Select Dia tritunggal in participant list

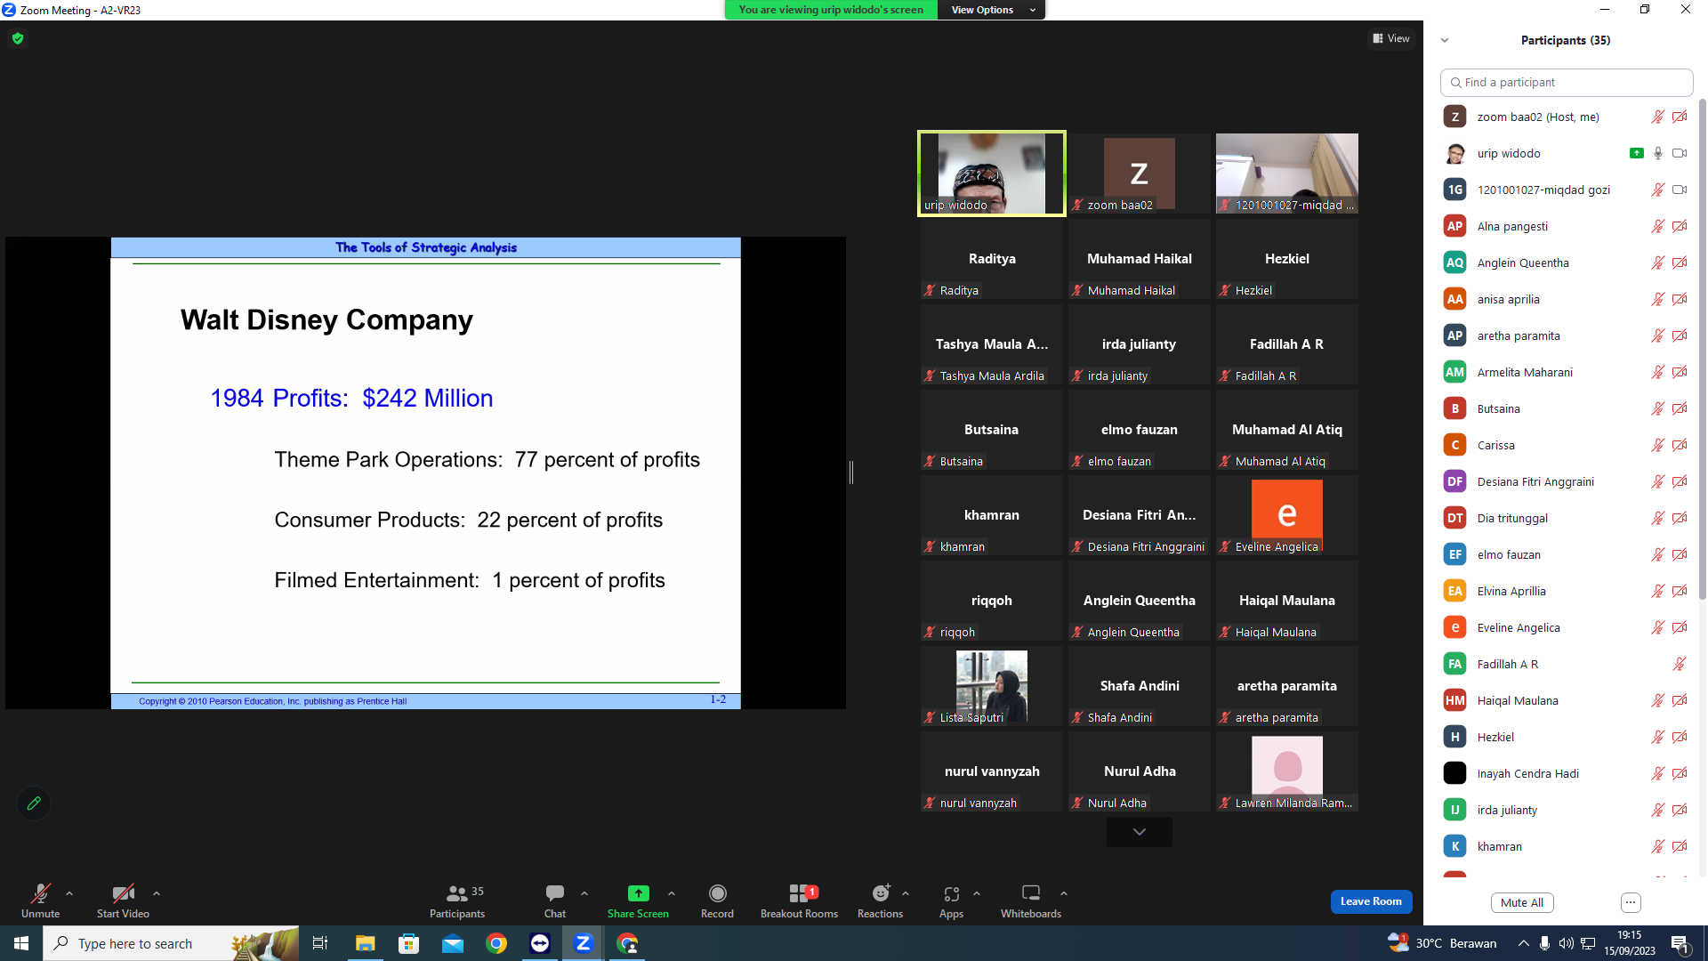click(x=1567, y=518)
